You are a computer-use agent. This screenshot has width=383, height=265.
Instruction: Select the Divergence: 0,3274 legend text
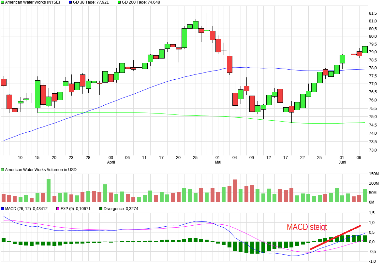coord(121,209)
